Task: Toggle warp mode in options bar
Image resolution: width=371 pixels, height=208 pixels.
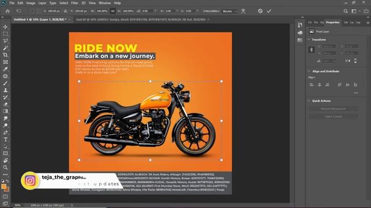Action: [x=243, y=11]
